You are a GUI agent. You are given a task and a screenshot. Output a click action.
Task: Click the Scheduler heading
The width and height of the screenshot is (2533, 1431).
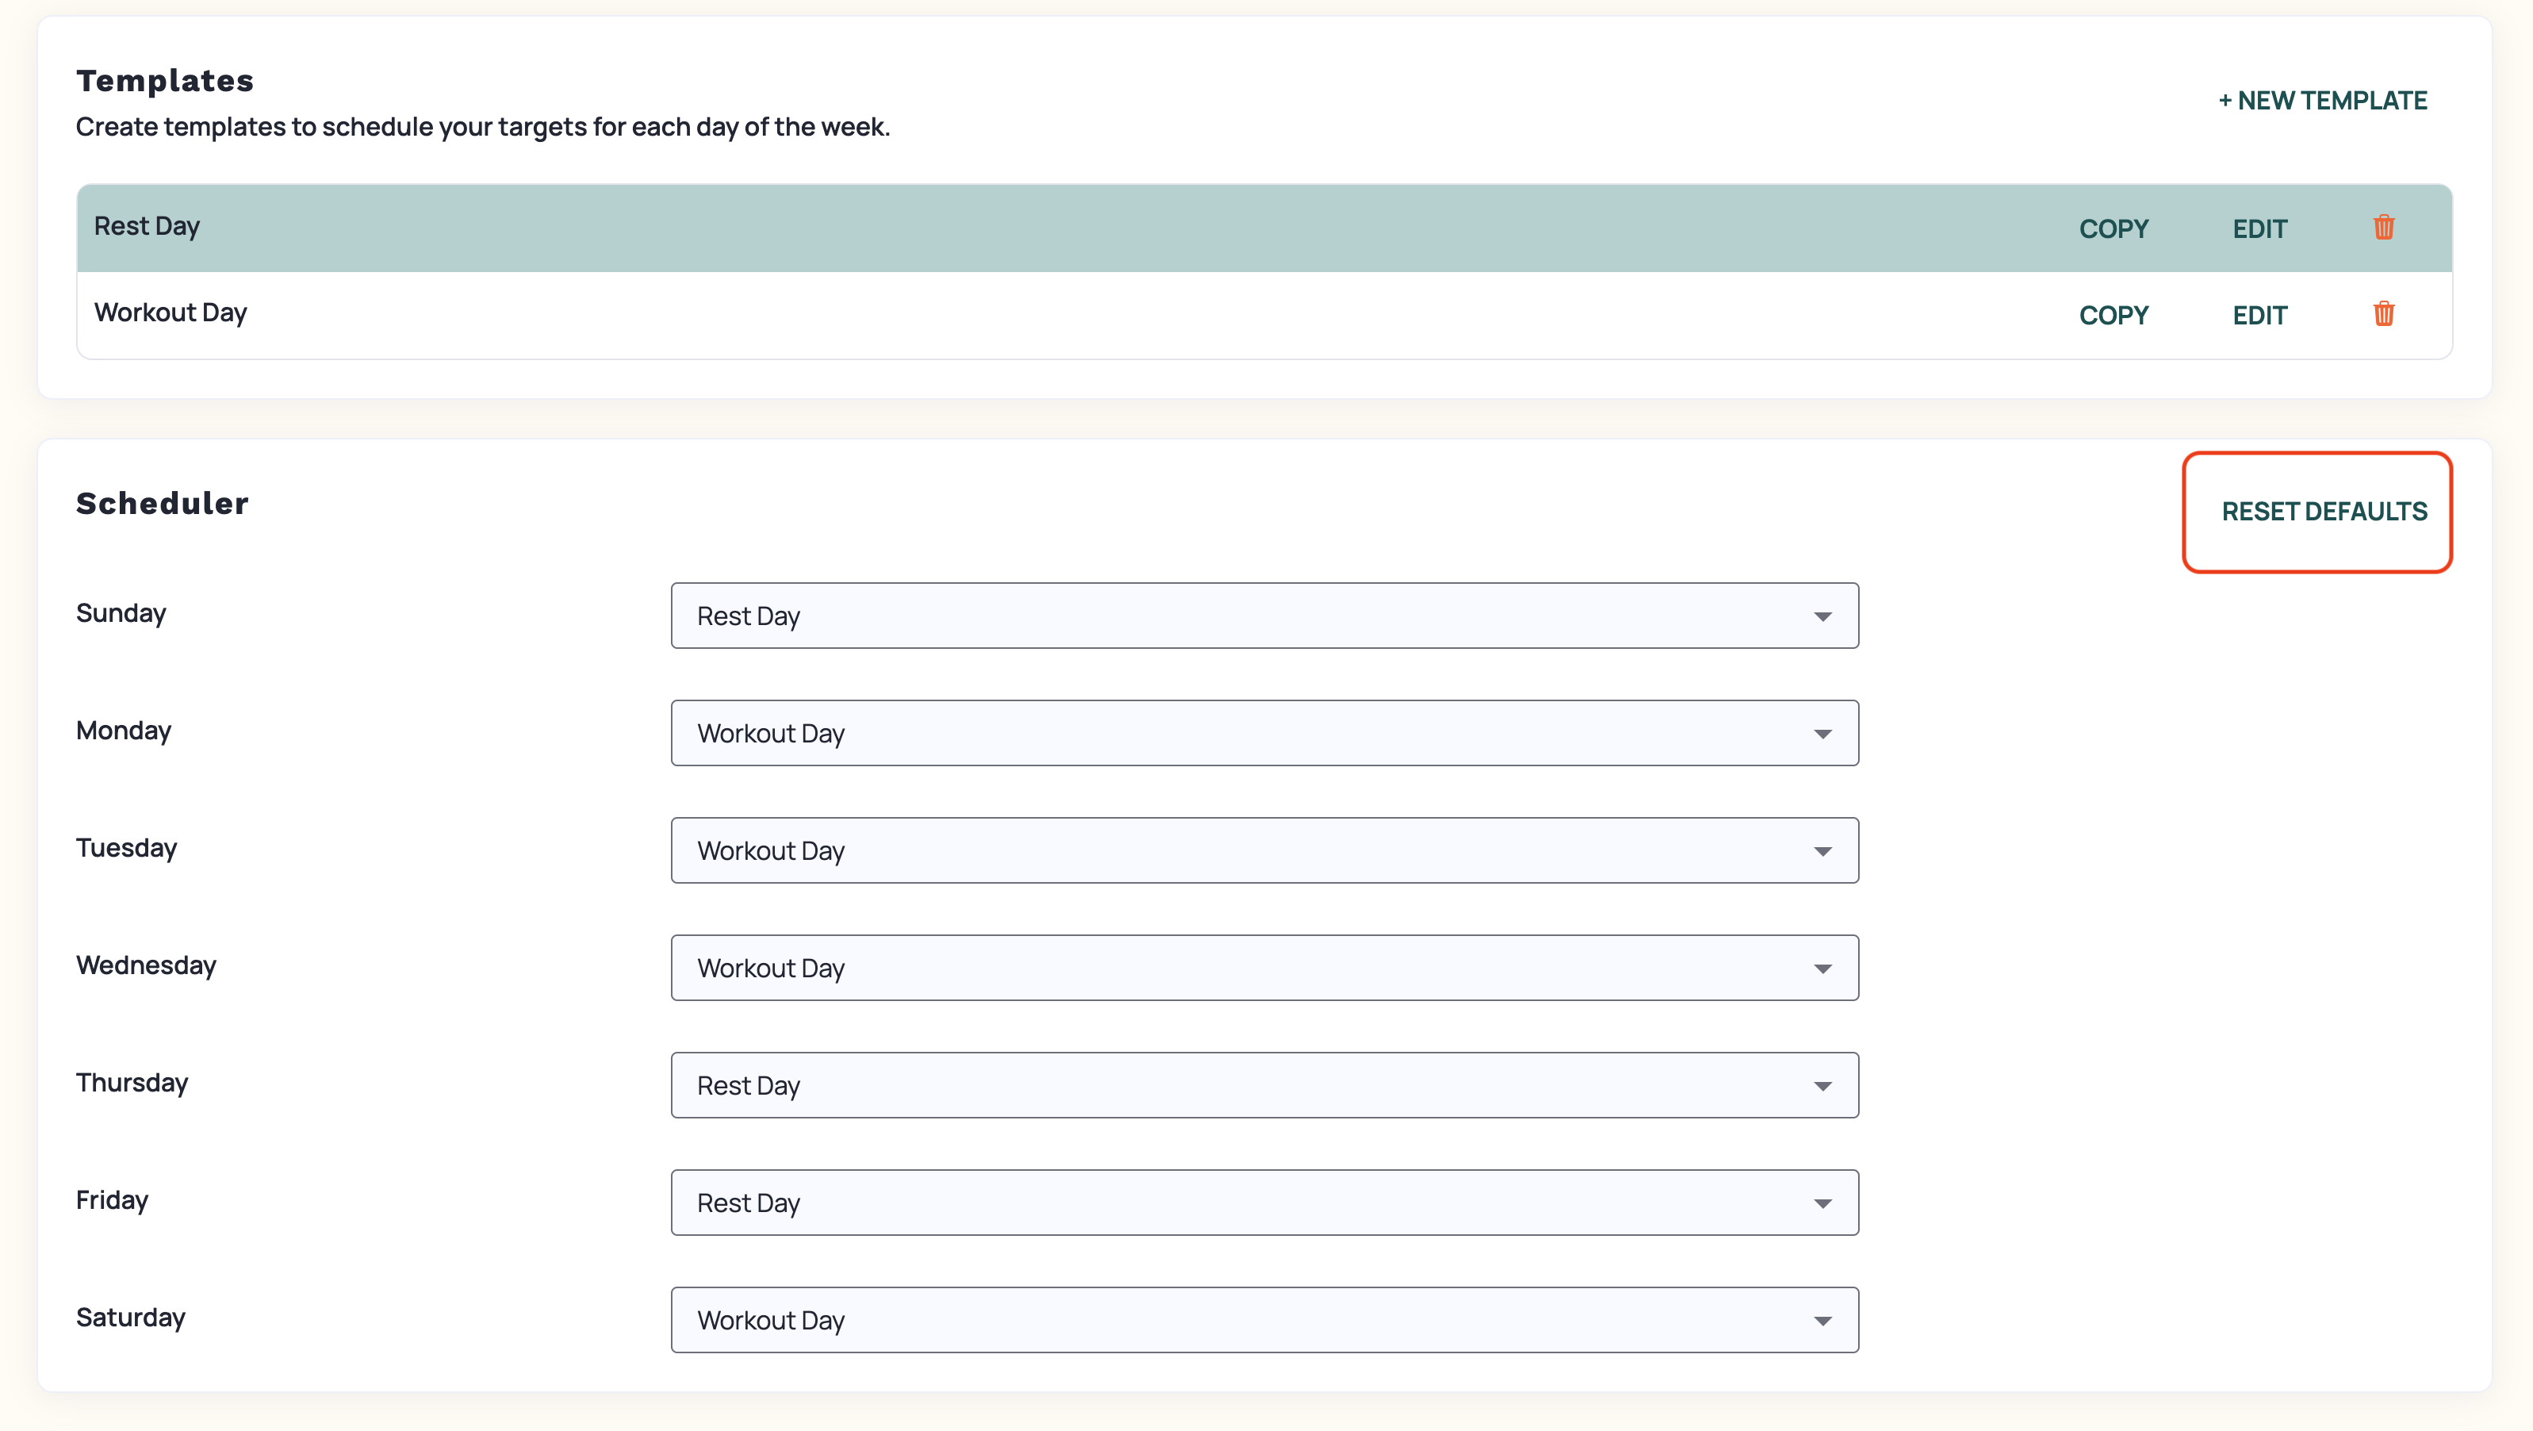pos(163,504)
